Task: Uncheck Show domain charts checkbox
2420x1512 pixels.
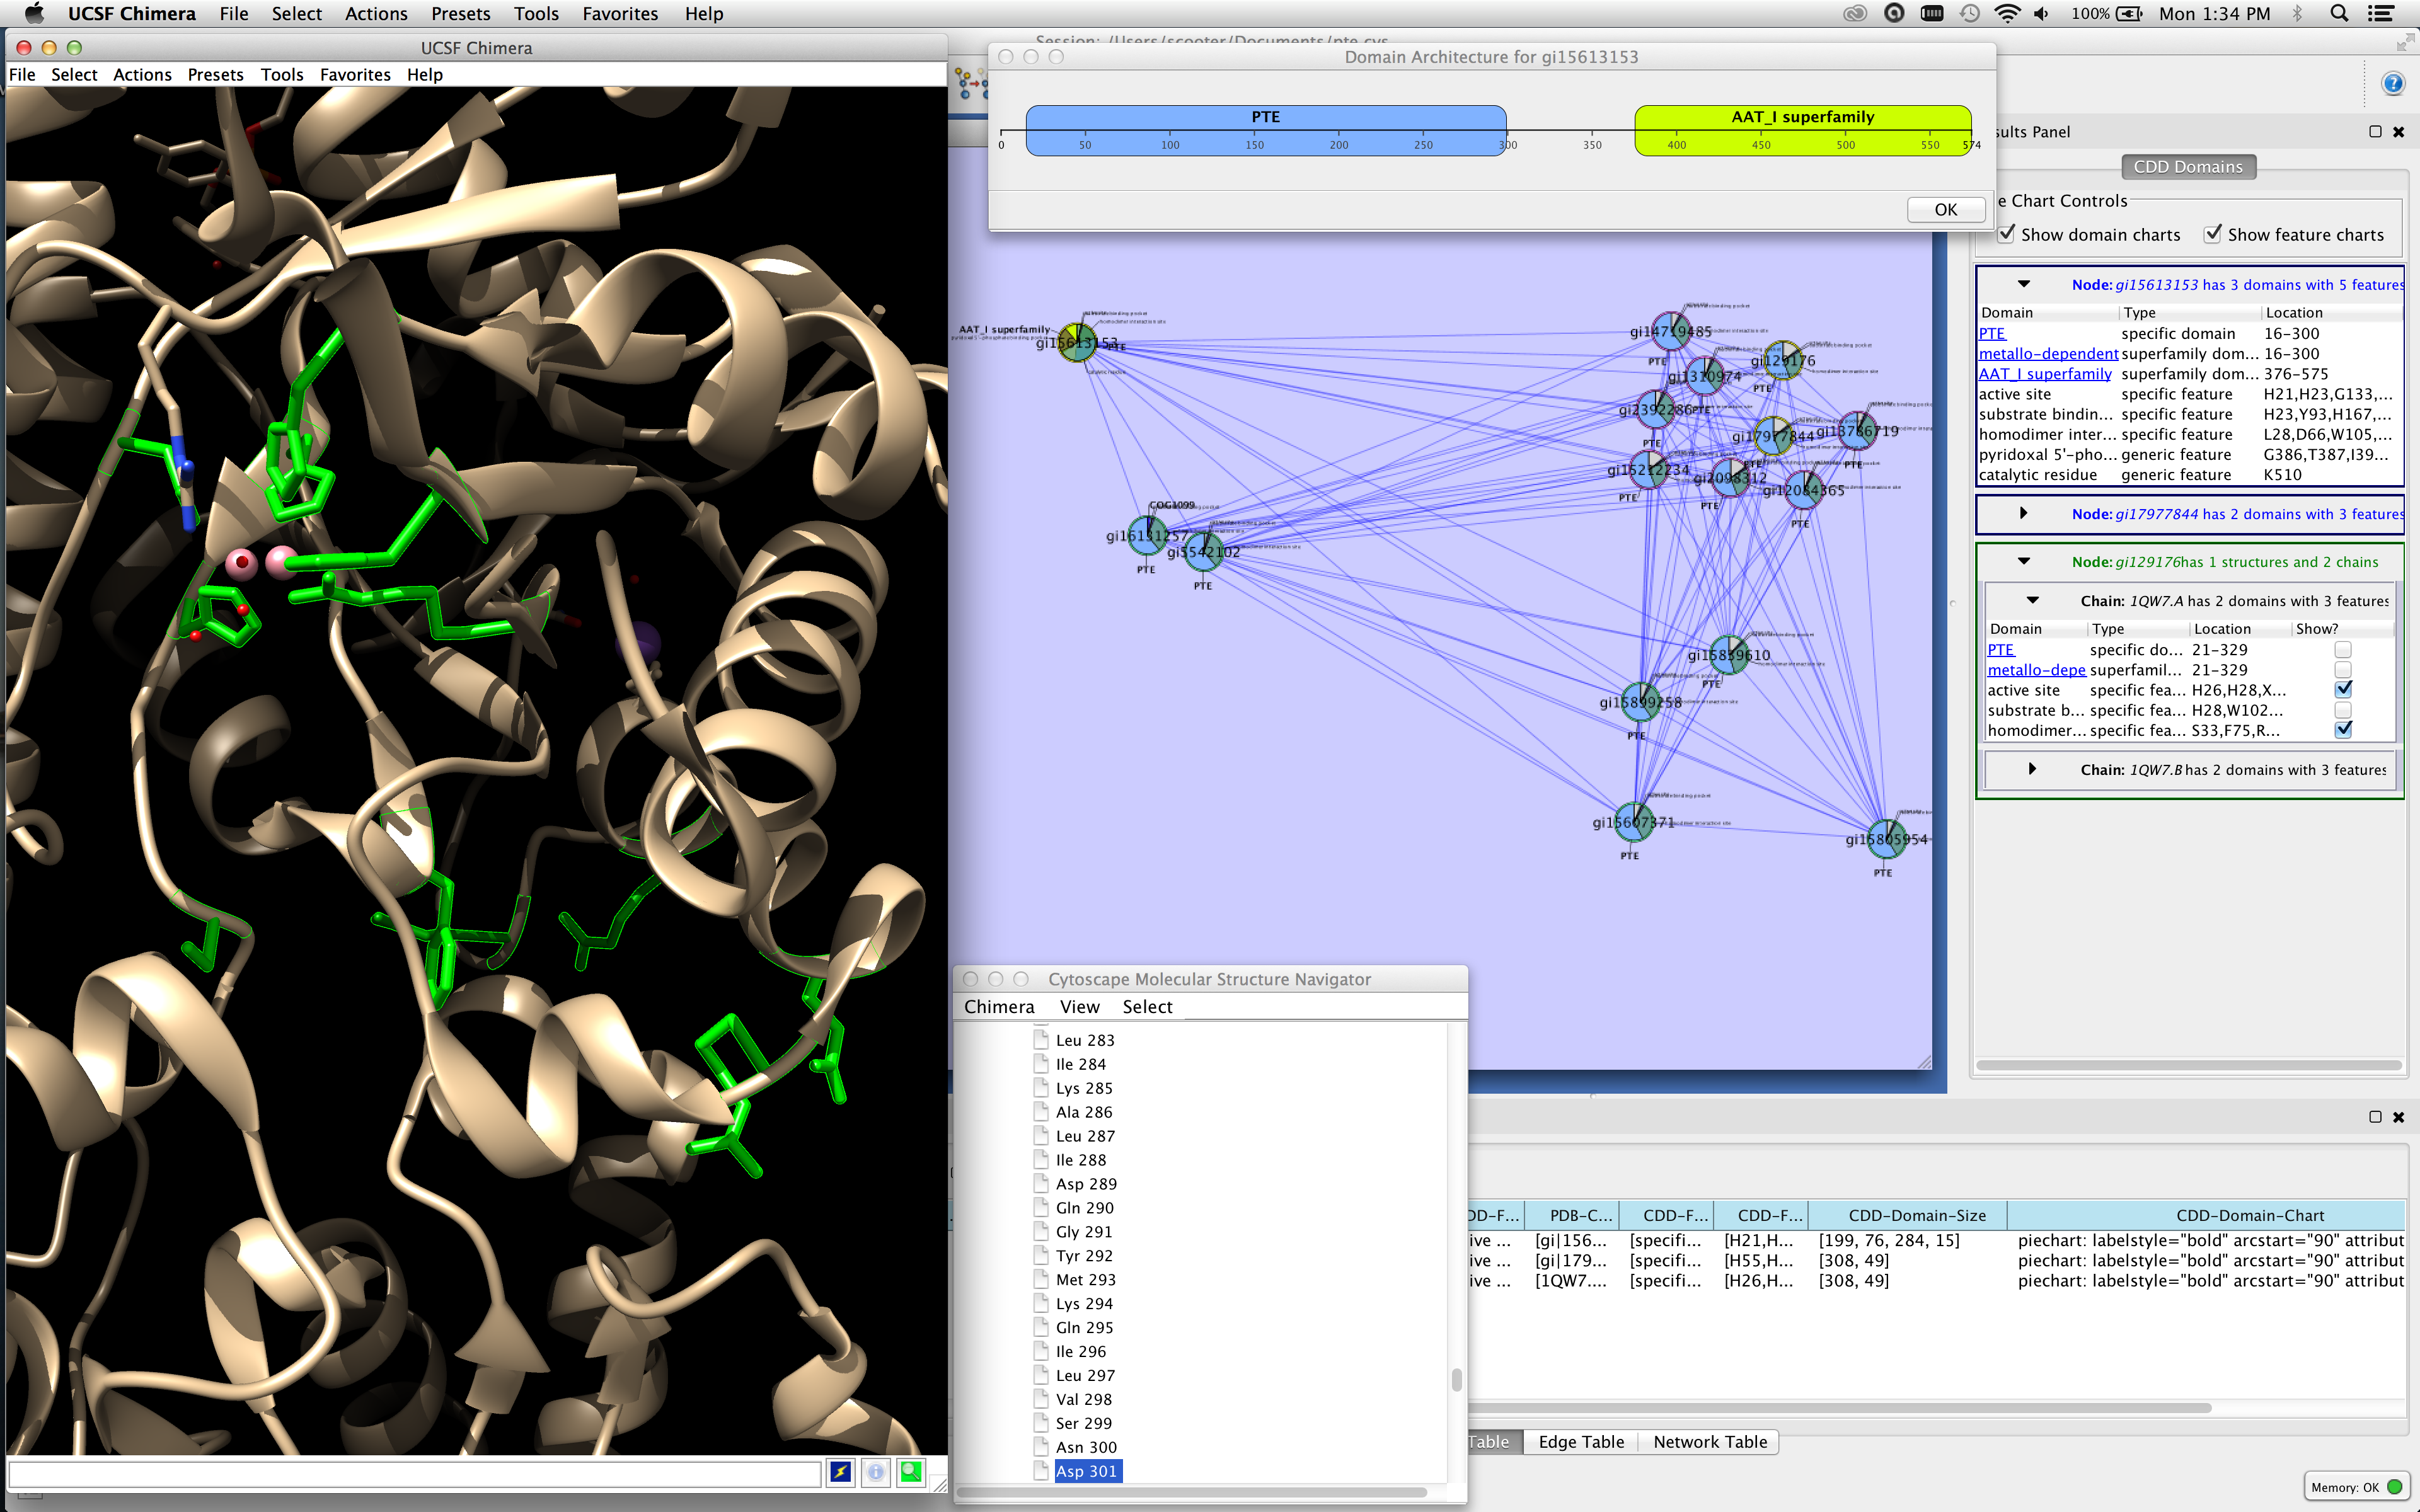Action: tap(2006, 234)
